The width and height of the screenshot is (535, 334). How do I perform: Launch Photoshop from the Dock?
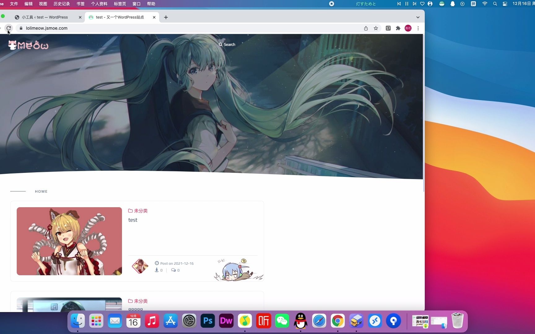point(208,321)
